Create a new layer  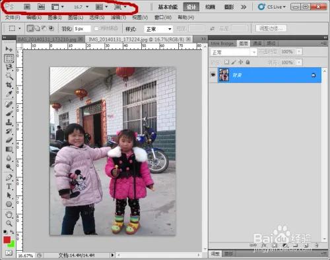(x=306, y=245)
